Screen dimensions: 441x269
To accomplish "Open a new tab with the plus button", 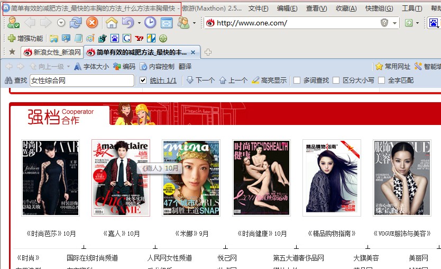I will pos(208,52).
